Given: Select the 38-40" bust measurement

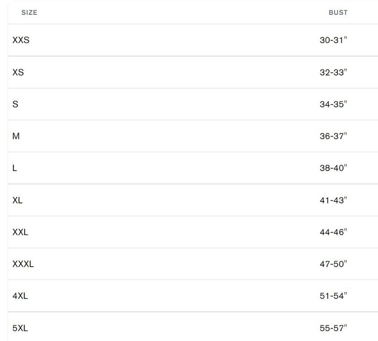Looking at the screenshot, I should point(334,168).
